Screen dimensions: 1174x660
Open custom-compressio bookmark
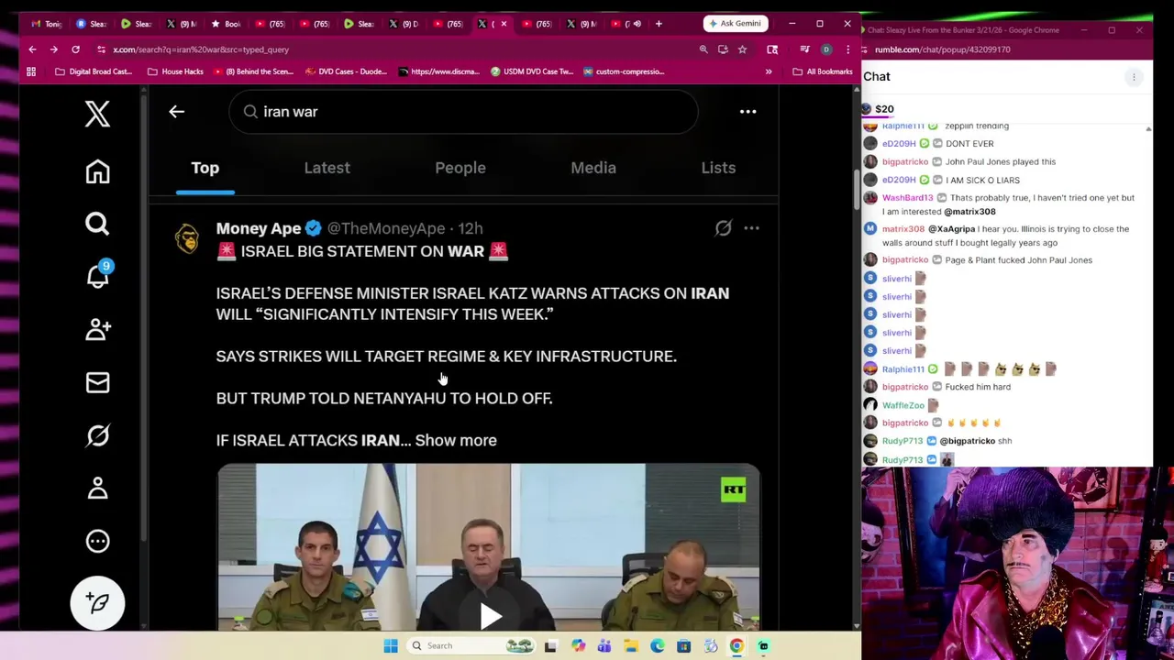623,71
